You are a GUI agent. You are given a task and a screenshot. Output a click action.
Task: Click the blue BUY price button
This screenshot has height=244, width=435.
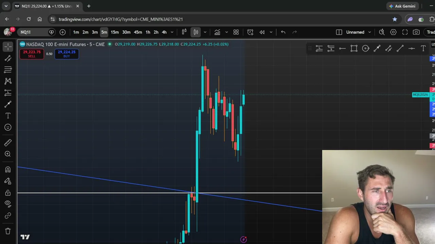click(67, 54)
